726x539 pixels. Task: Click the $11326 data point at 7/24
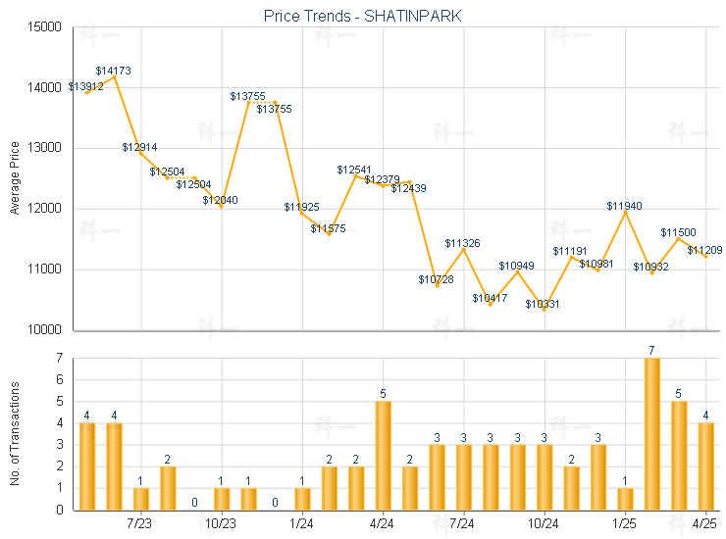(464, 249)
